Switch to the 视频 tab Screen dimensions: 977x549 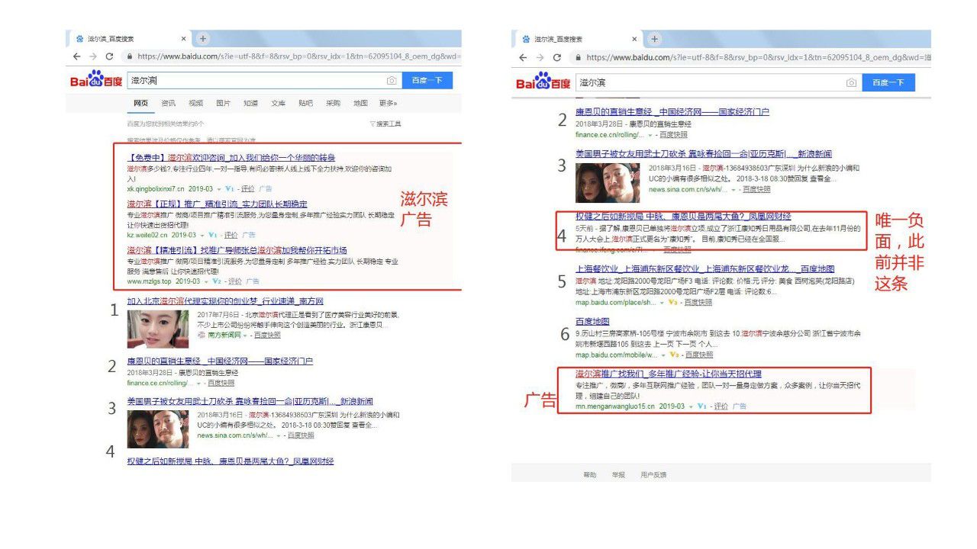click(x=196, y=103)
